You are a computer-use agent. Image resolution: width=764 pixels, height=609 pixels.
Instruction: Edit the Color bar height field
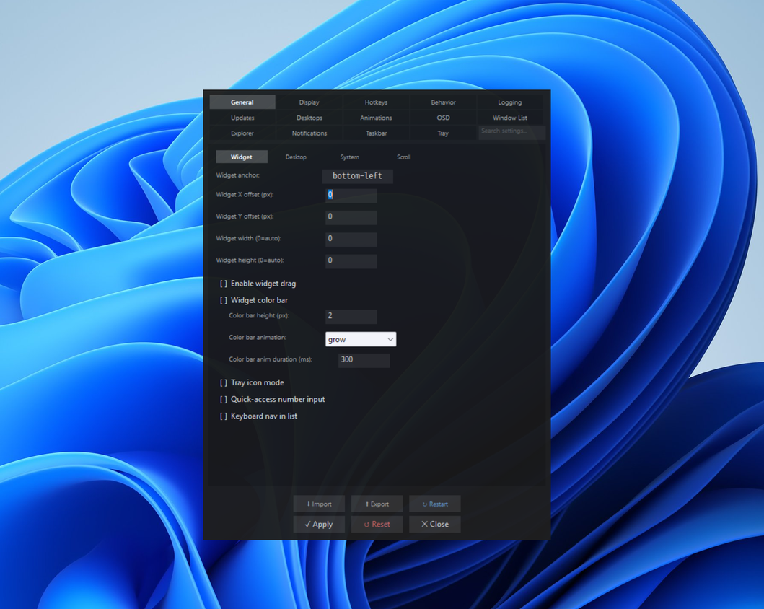[x=351, y=316]
